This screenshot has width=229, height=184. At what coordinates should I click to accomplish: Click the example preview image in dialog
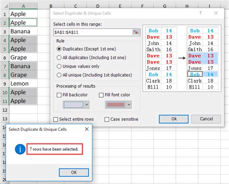coord(182,58)
